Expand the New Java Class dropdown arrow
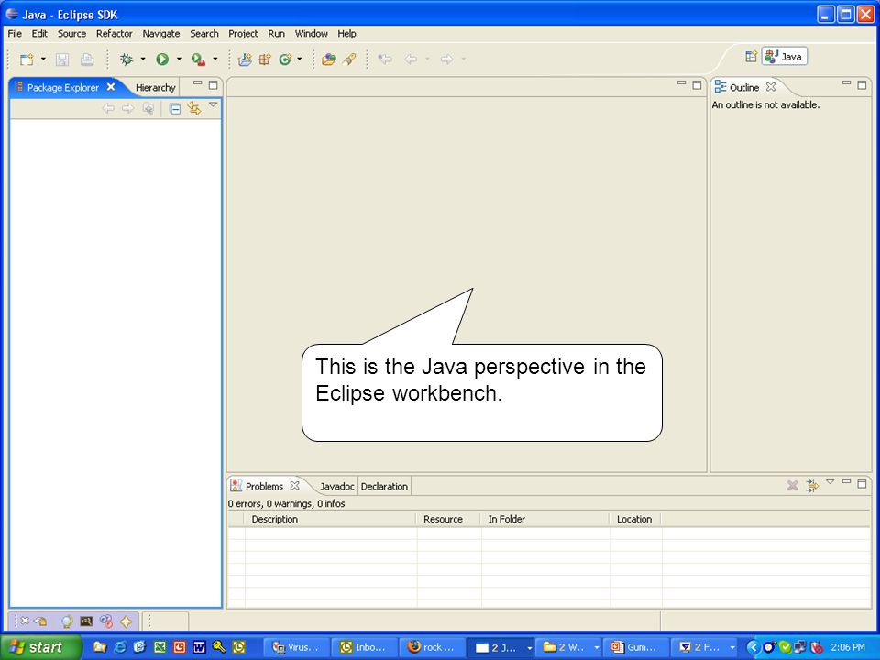This screenshot has height=660, width=880. [299, 59]
